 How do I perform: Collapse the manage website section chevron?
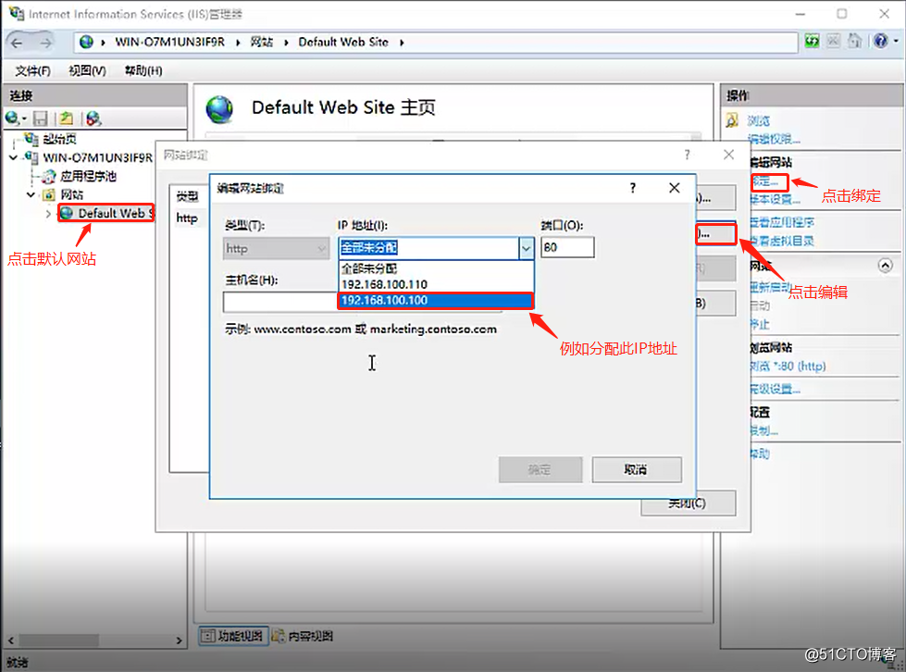pyautogui.click(x=886, y=266)
